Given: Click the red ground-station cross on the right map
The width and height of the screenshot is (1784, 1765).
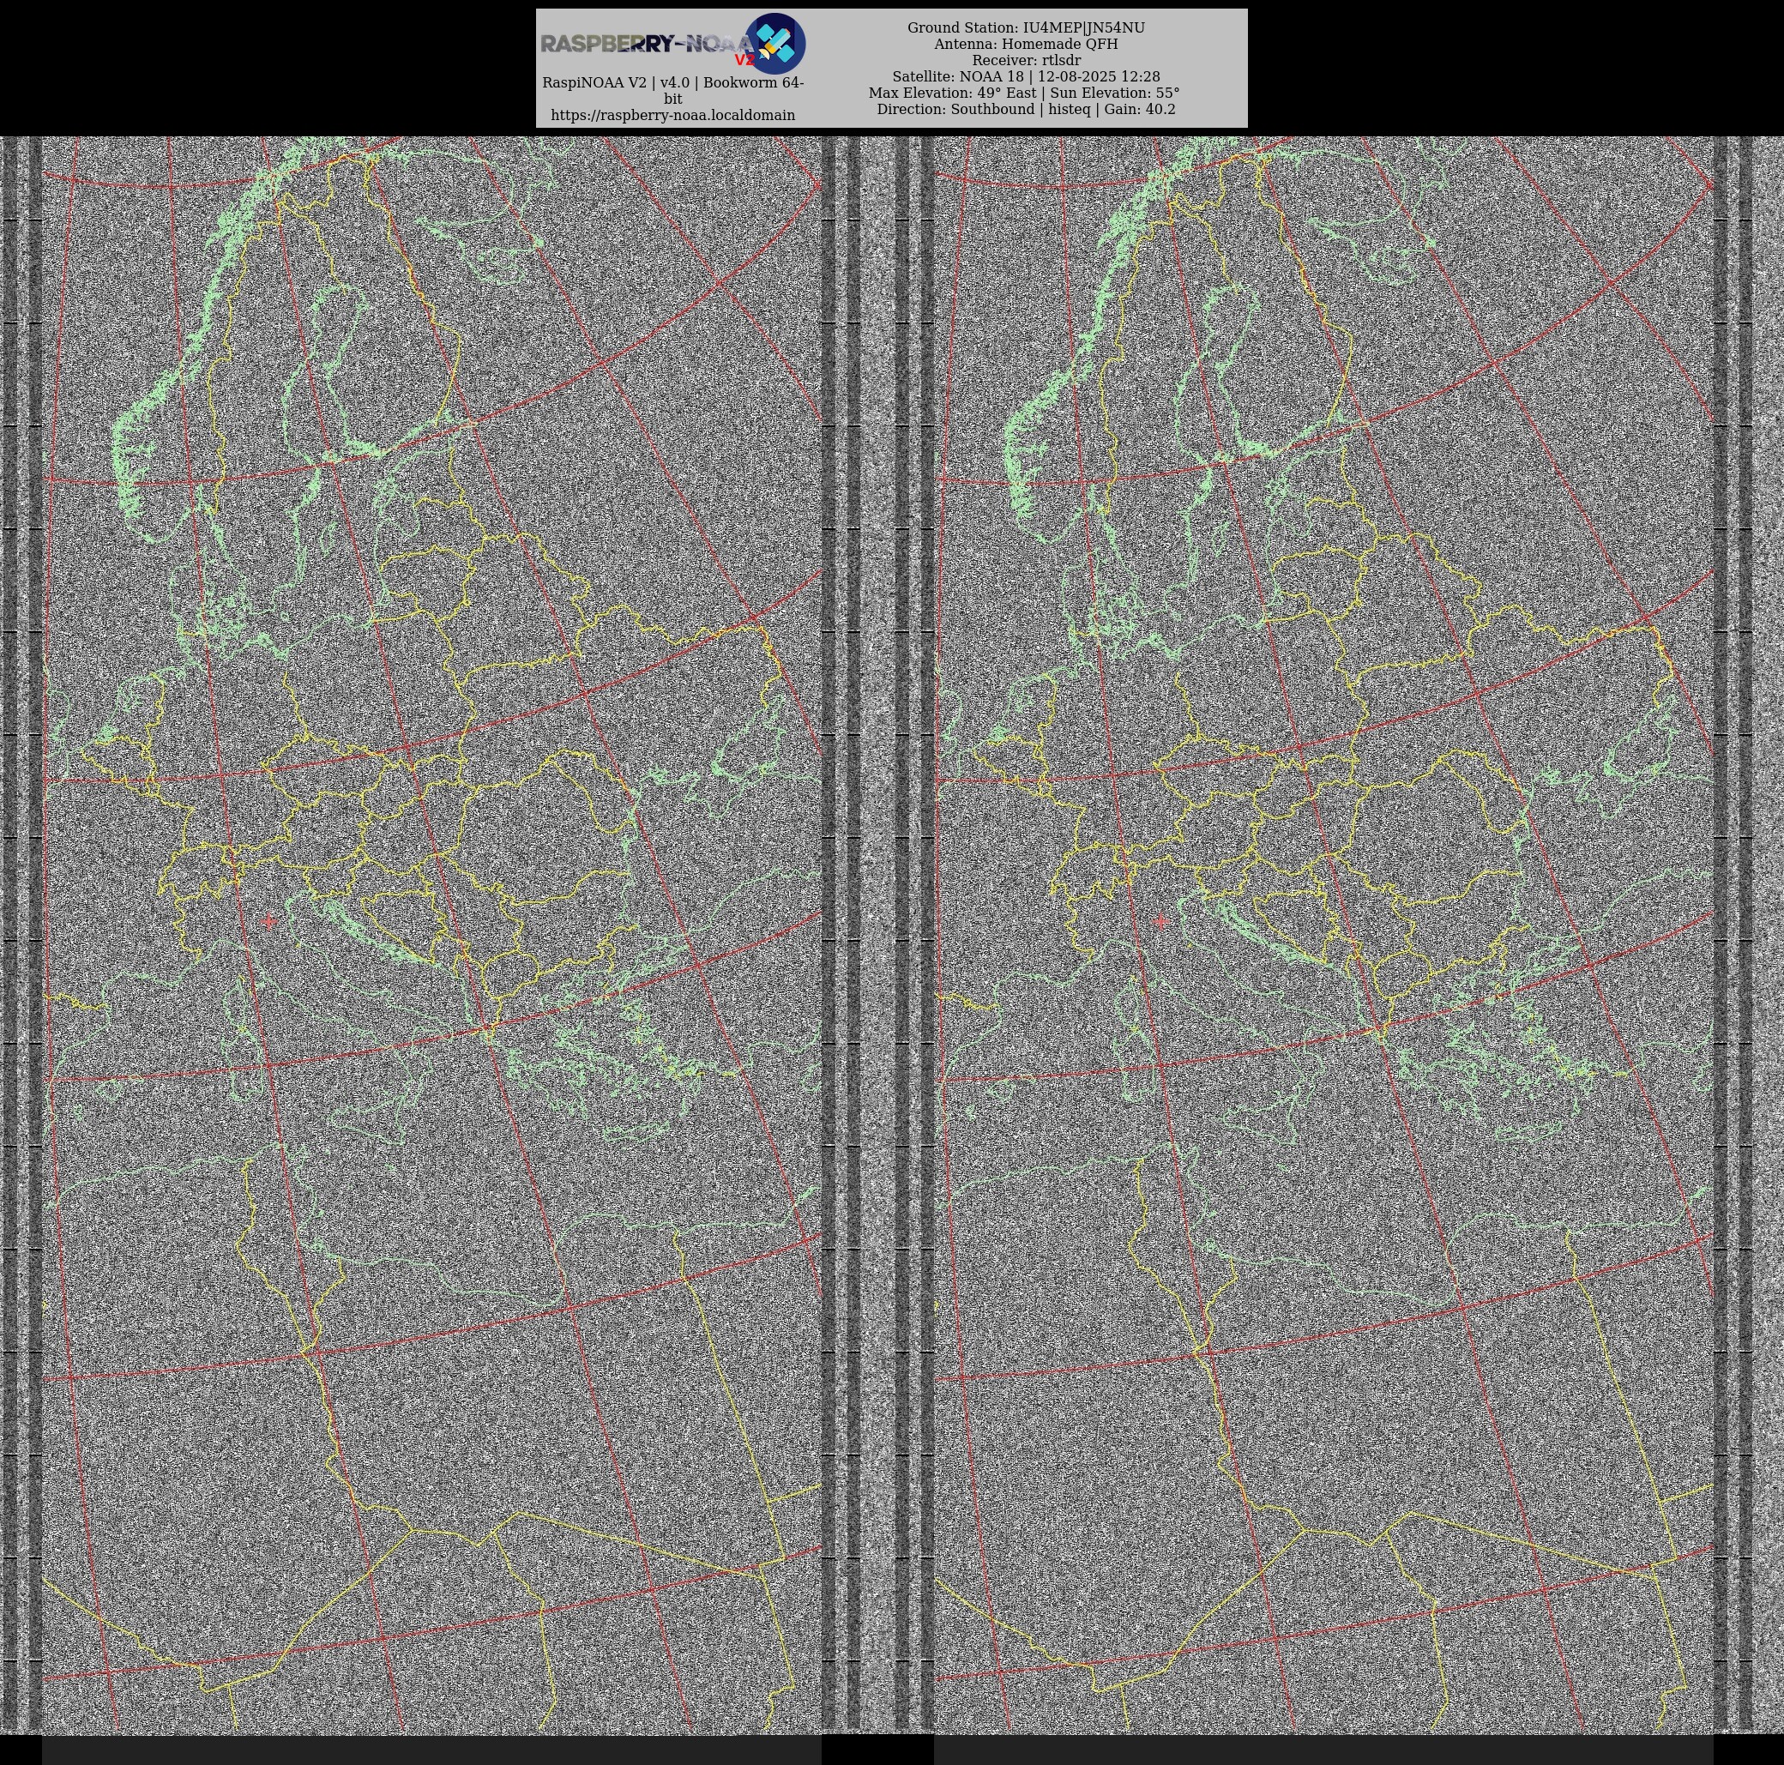Looking at the screenshot, I should (1160, 920).
